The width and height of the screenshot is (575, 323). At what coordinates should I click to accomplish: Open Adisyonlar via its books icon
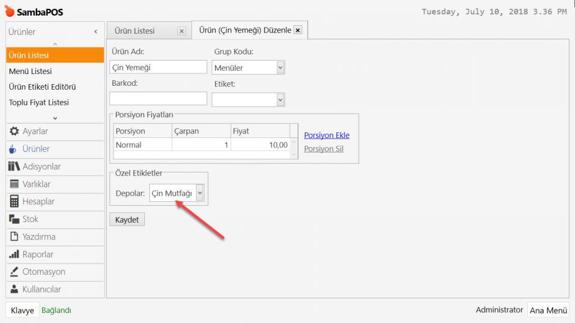(15, 167)
